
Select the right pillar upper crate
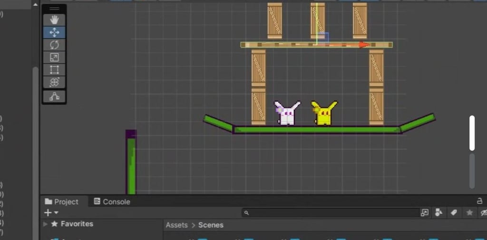coord(376,68)
